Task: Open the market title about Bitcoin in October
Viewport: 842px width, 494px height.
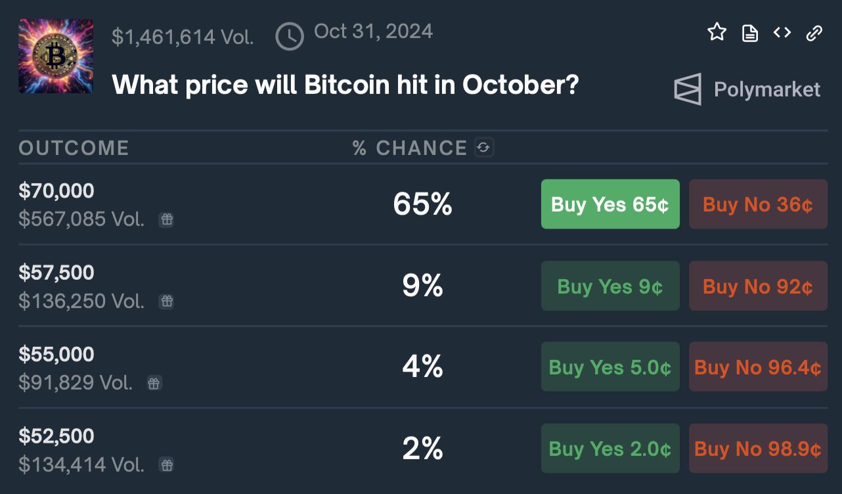Action: [345, 85]
